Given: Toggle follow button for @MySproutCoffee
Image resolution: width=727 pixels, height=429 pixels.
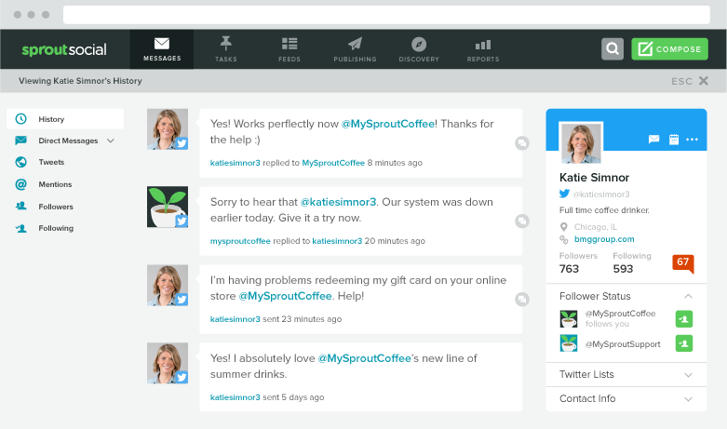Looking at the screenshot, I should click(684, 319).
